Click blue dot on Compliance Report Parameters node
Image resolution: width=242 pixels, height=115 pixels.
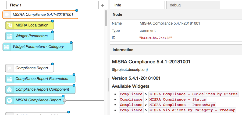(74, 74)
